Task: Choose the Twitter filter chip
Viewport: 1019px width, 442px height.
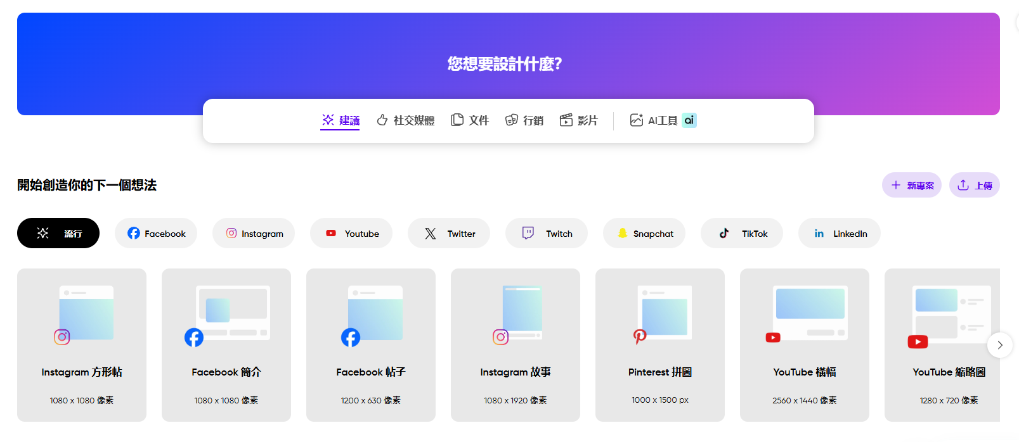Action: pos(449,233)
